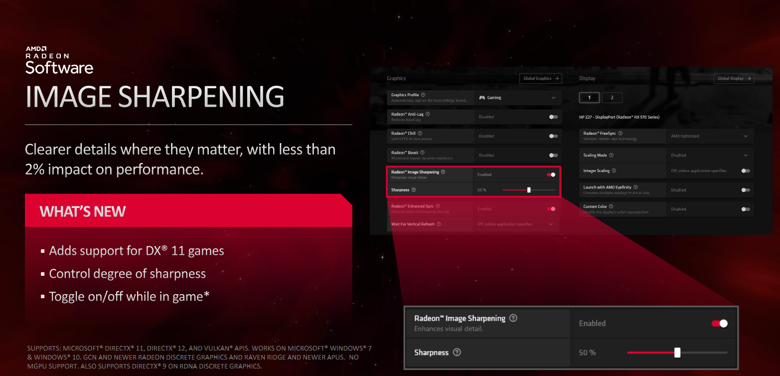Screen dimensions: 780x376
Task: Enable Radeon Anti-Lag toggle
Action: point(552,117)
